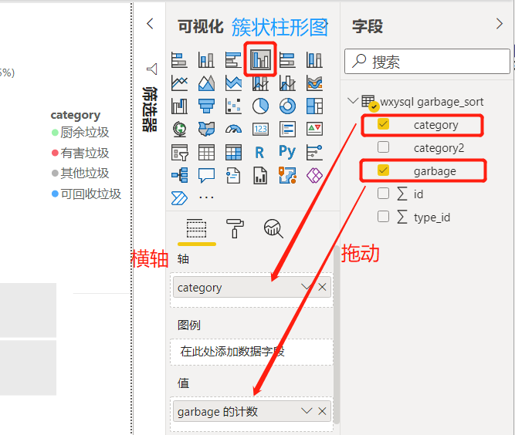515x435 pixels.
Task: Uncheck the category field checkbox
Action: point(383,124)
